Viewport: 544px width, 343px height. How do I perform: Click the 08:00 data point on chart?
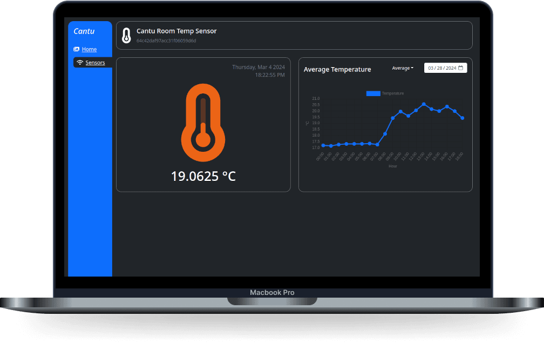point(385,133)
